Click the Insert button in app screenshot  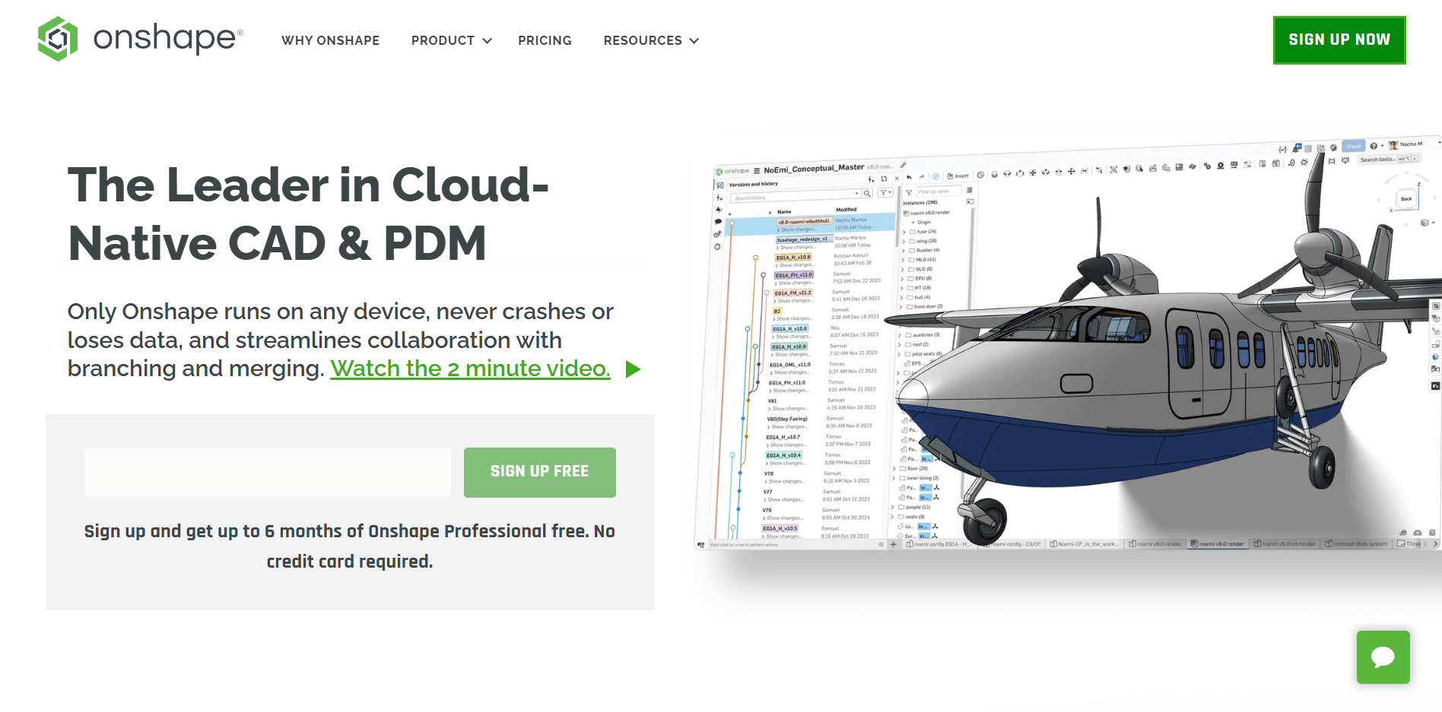[x=958, y=176]
